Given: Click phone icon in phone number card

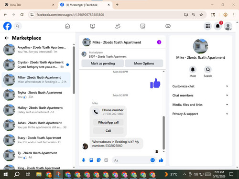Looking at the screenshot, I should click(96, 112).
